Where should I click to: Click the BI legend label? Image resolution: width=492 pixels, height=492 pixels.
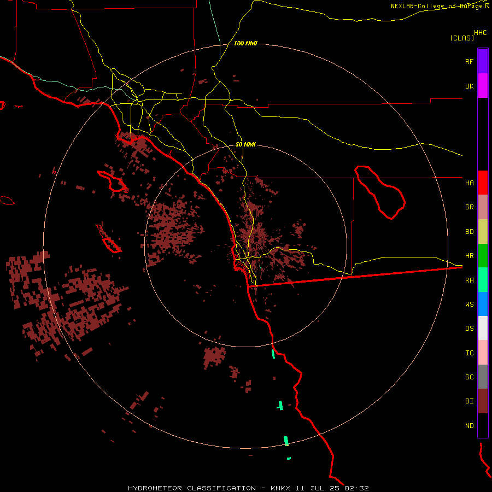click(469, 401)
